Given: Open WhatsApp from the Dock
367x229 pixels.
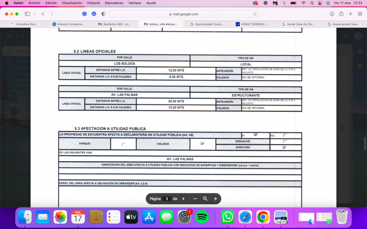Looking at the screenshot, I should [228, 217].
